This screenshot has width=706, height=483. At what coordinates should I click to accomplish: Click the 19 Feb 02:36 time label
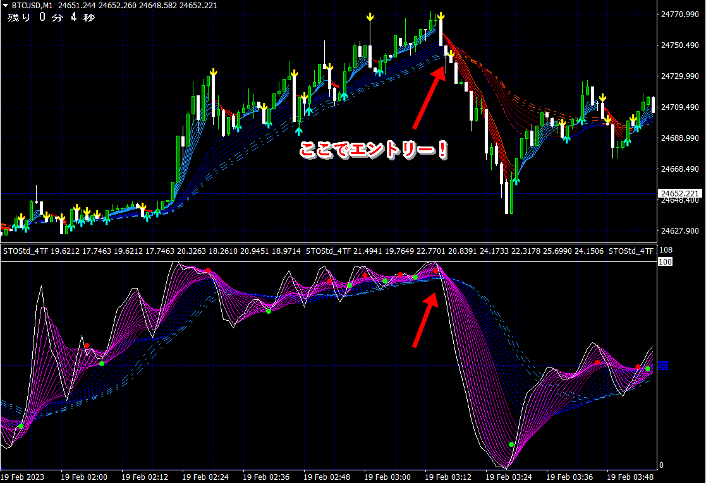pyautogui.click(x=266, y=477)
